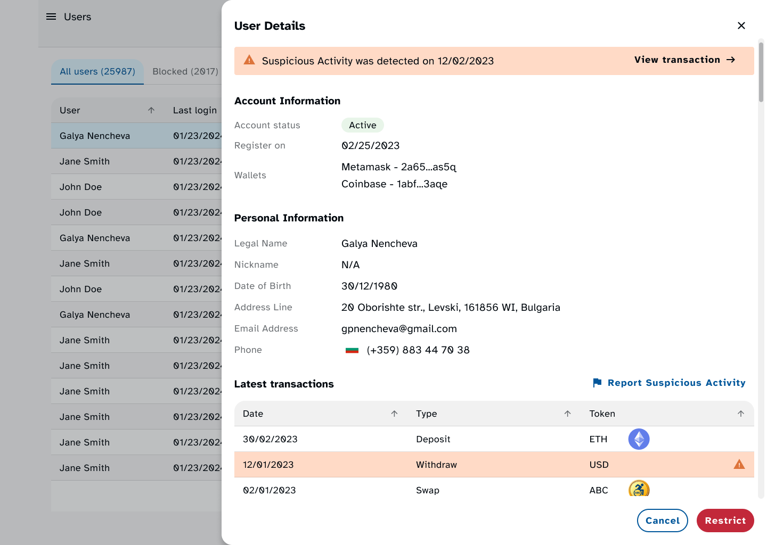
Task: Switch to the All users tab
Action: point(97,72)
